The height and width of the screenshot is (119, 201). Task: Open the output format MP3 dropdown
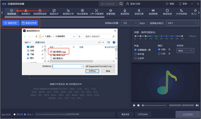[x=183, y=23]
